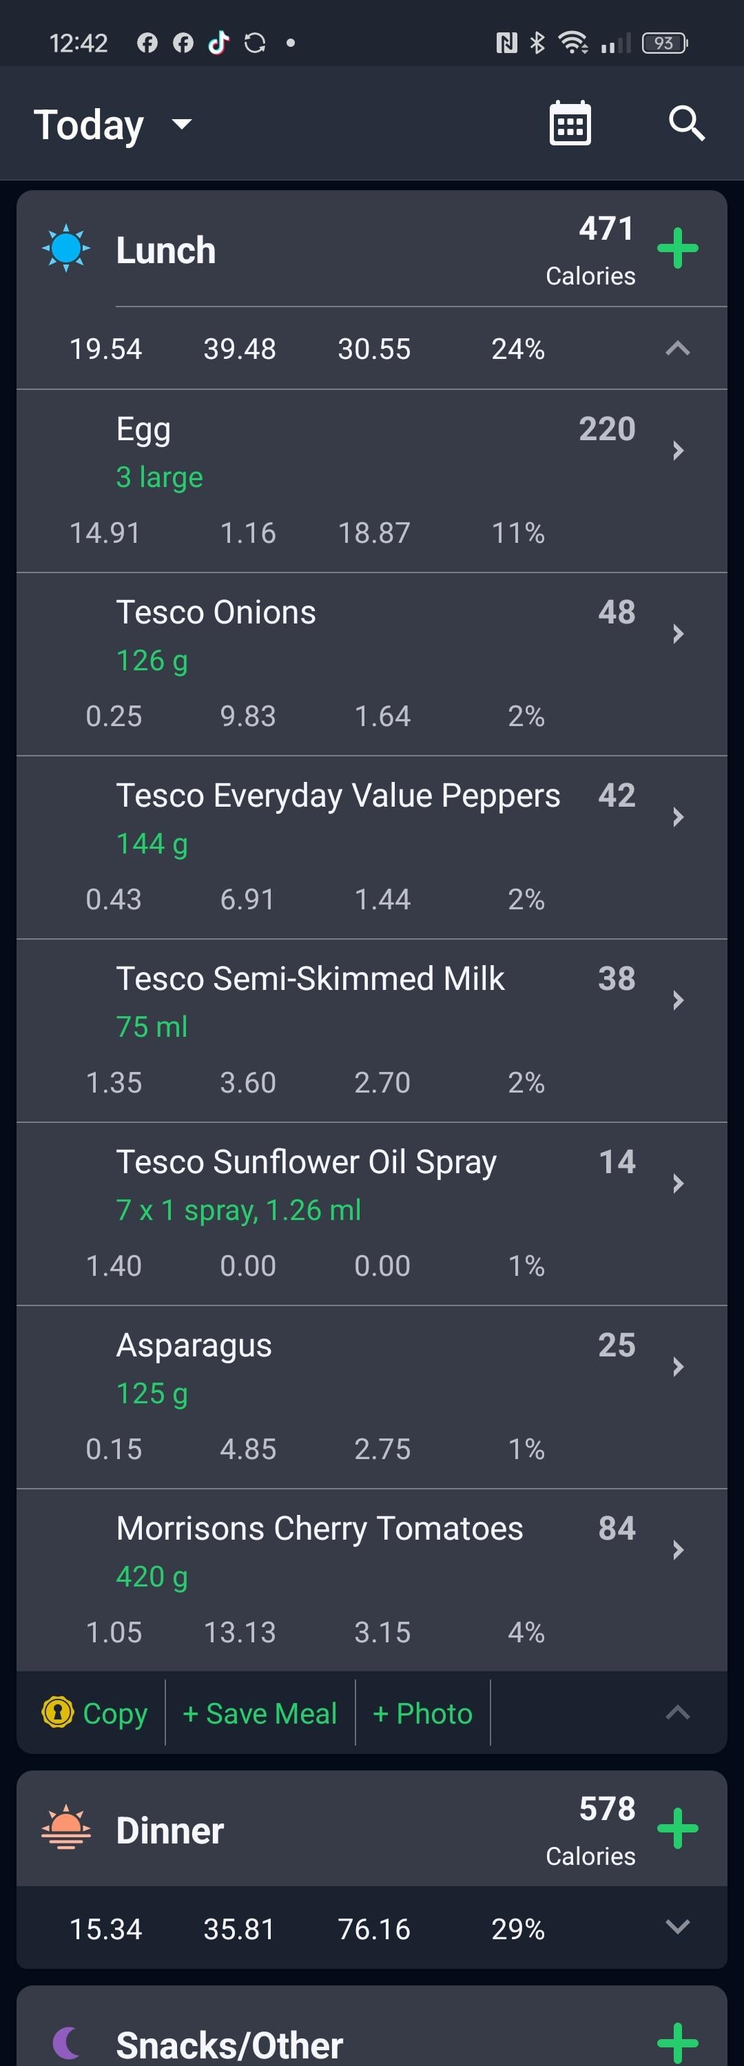Tap the blue sun Lunch icon
The height and width of the screenshot is (2066, 744).
(x=65, y=249)
